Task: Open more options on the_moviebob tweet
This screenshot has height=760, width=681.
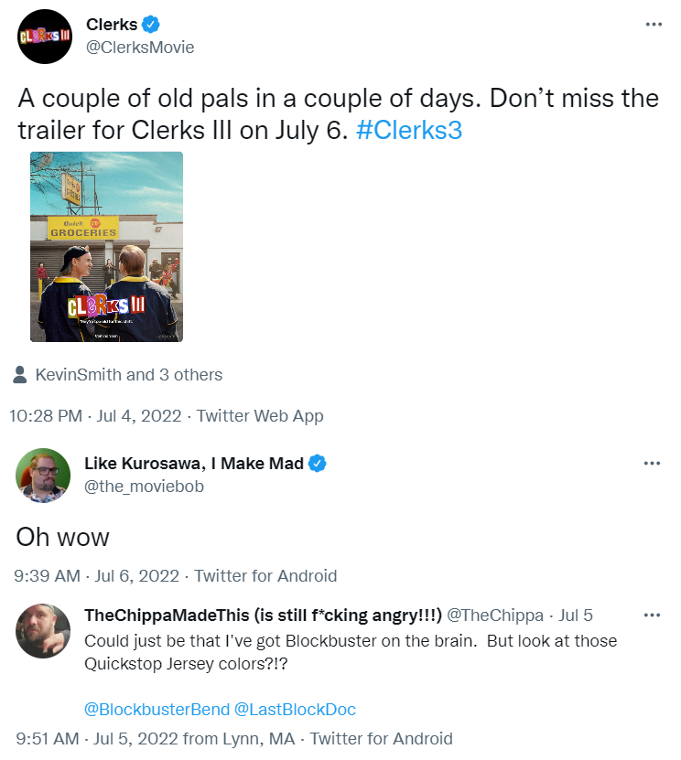Action: 652,464
